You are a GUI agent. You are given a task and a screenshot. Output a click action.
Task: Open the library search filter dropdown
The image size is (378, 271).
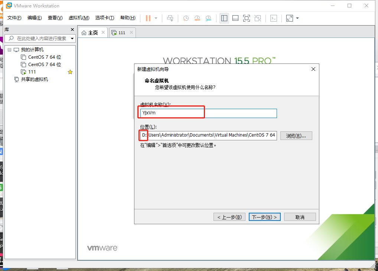point(73,38)
